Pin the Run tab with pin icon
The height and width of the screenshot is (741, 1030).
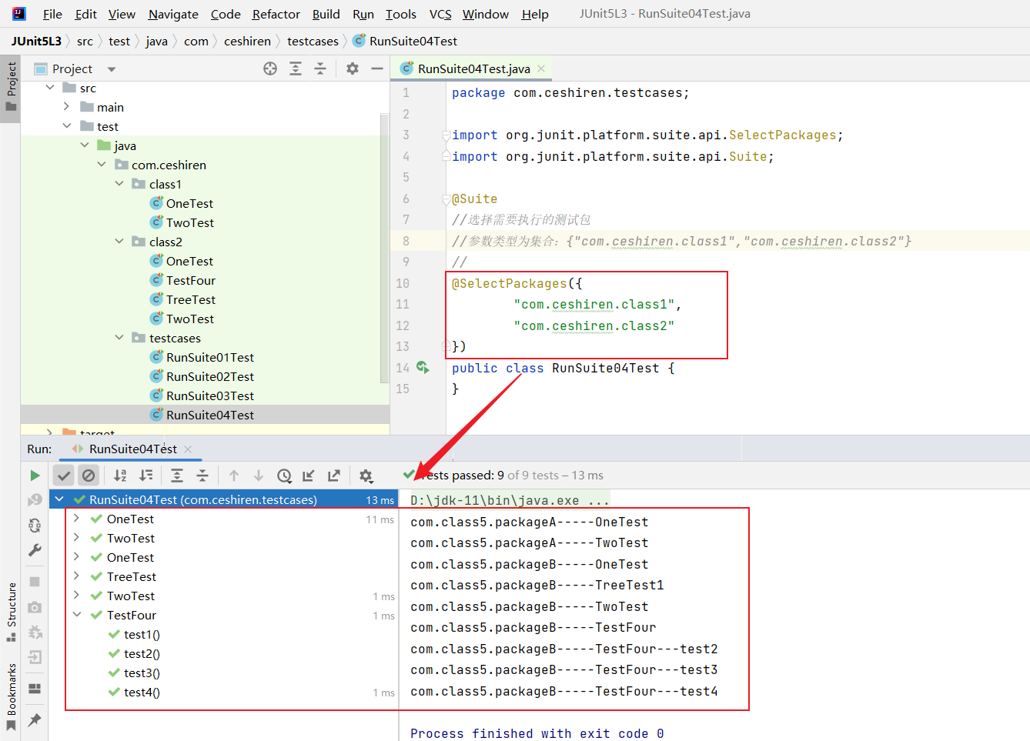click(x=35, y=719)
